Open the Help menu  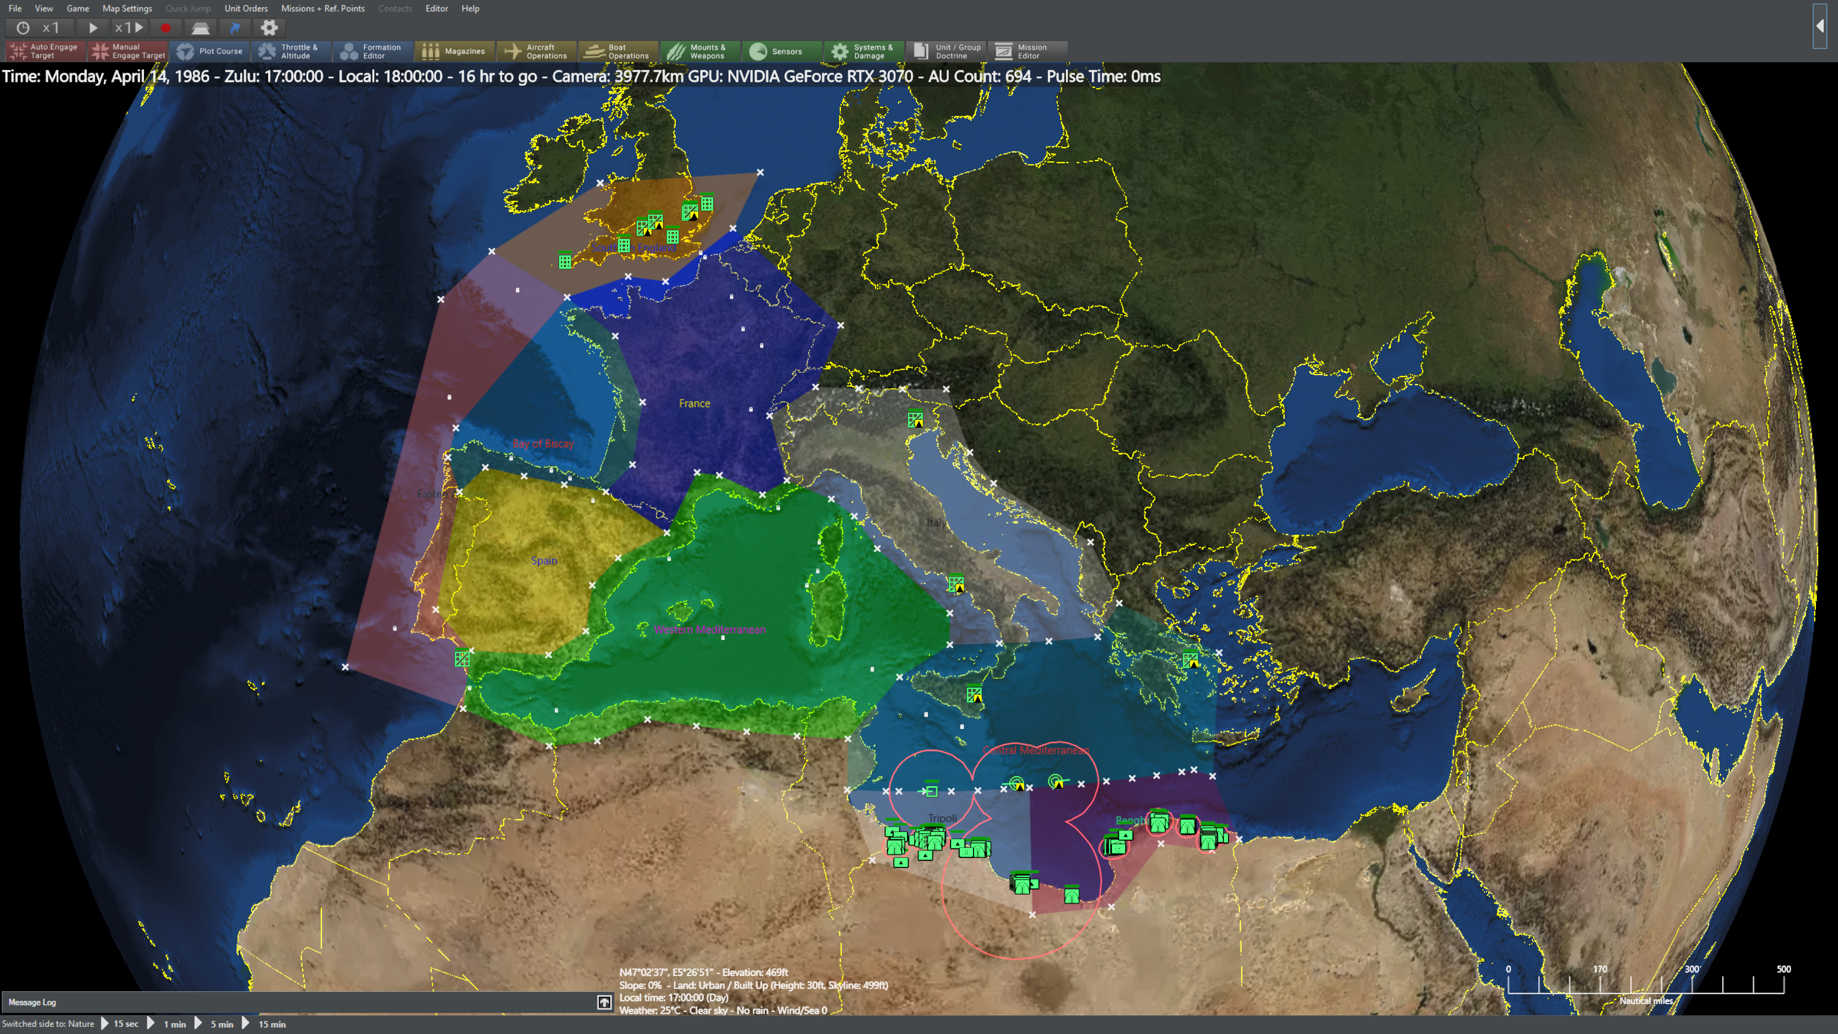coord(470,9)
